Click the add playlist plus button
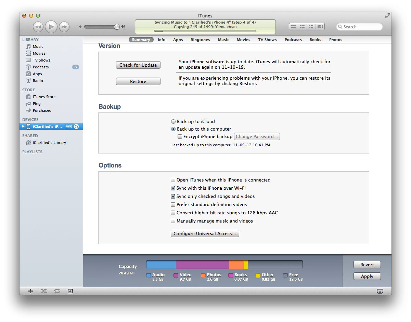 pyautogui.click(x=30, y=291)
